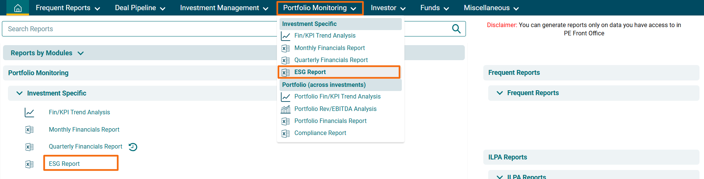Open the Miscellaneous menu
The width and height of the screenshot is (704, 179).
tap(491, 8)
